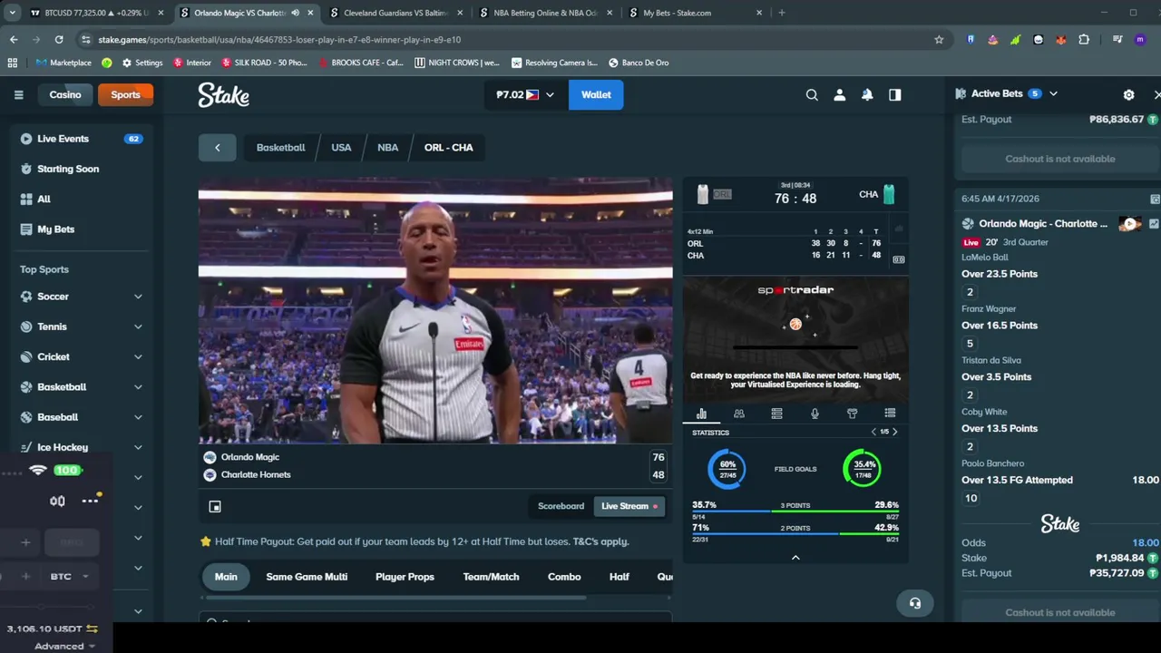Select the standings table tab icon

point(776,414)
